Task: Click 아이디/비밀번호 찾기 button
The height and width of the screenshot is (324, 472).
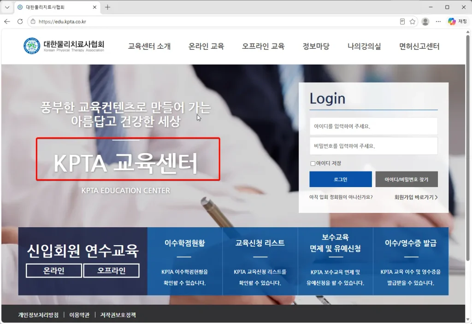Action: pos(407,179)
